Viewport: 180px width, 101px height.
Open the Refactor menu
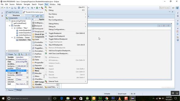point(19,4)
